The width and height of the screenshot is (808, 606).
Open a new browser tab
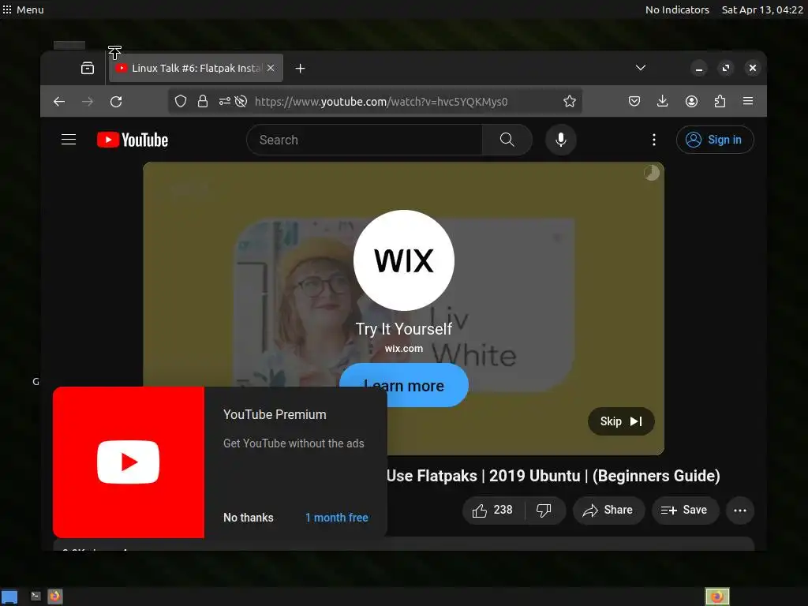301,68
